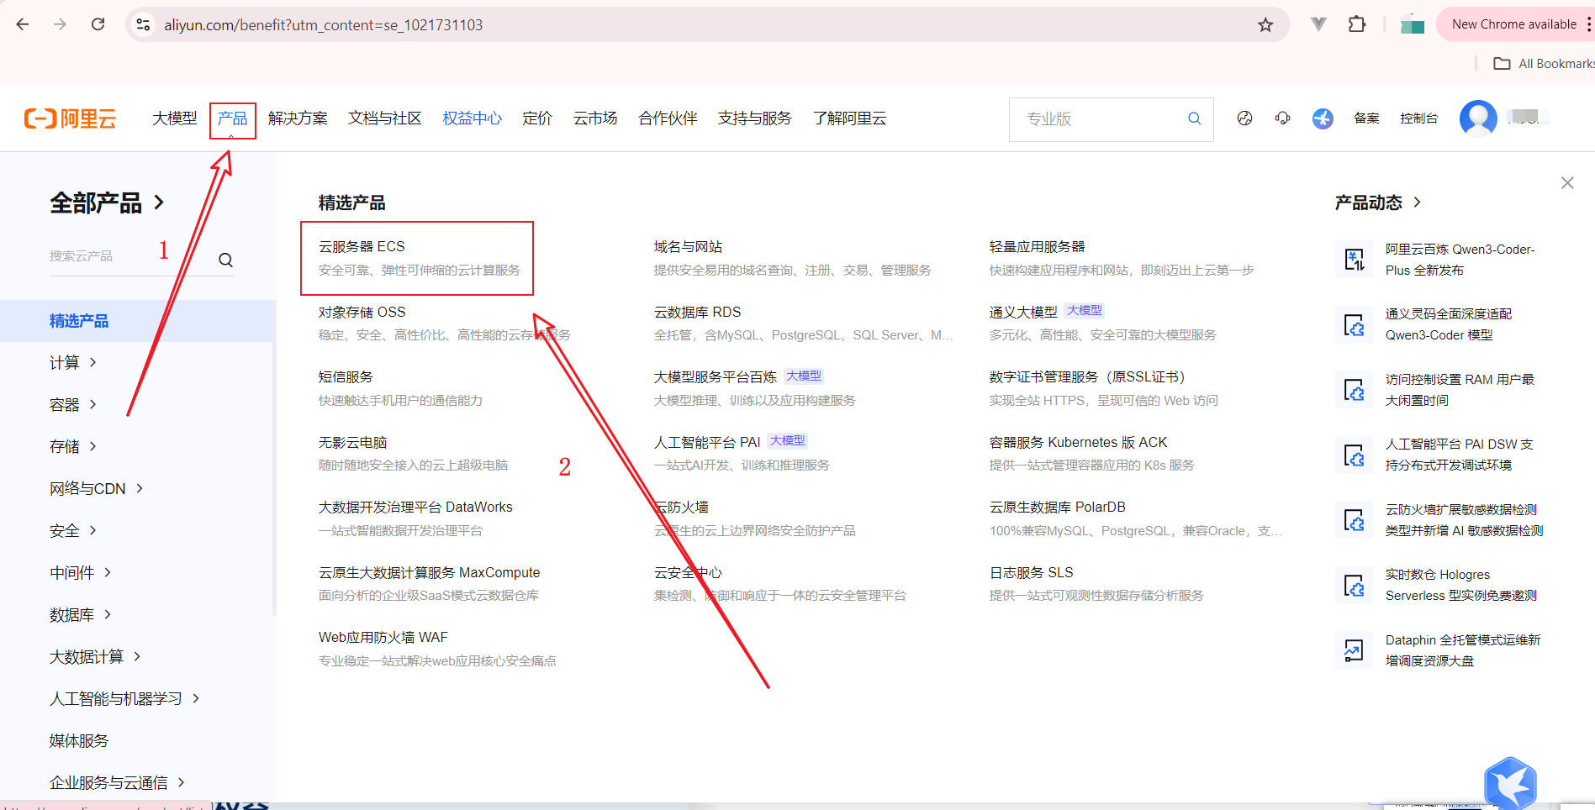The height and width of the screenshot is (810, 1595).
Task: Close the product mega menu
Action: click(x=1567, y=182)
